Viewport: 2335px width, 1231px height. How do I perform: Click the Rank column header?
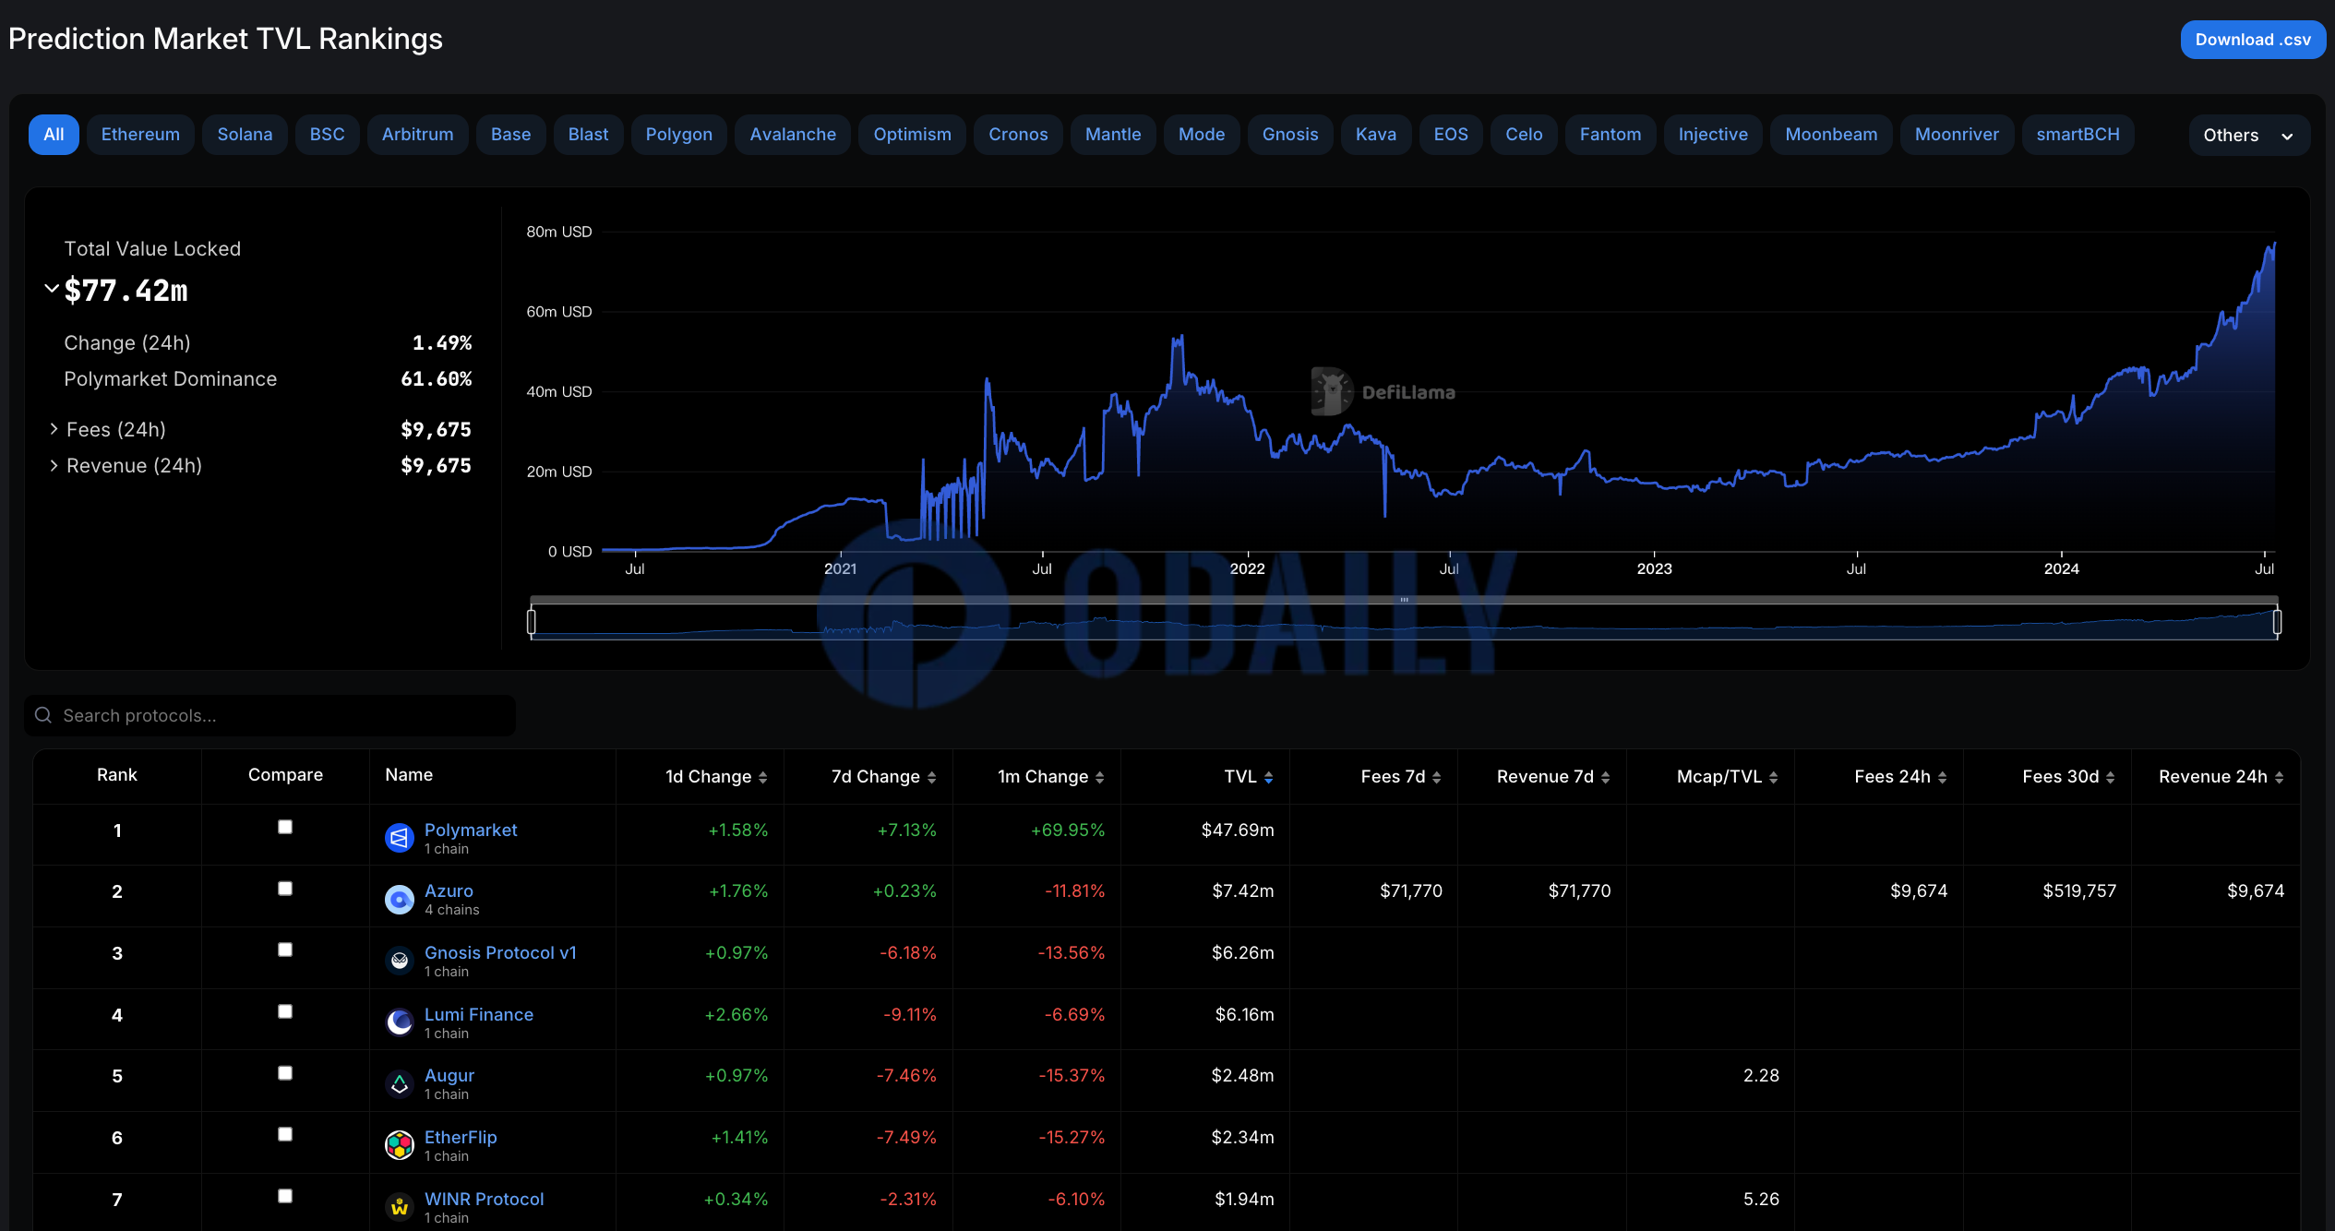pos(117,775)
